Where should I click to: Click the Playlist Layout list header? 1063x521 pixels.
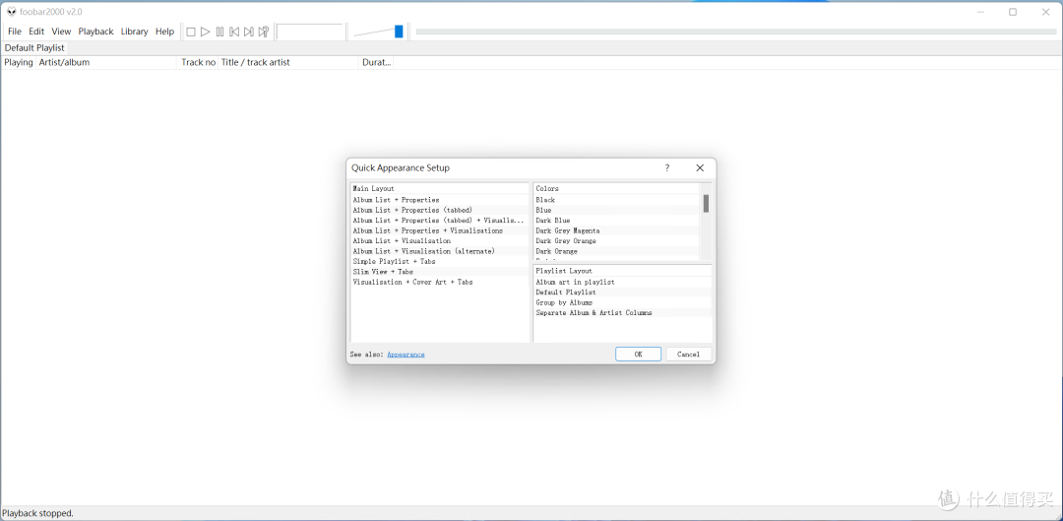(x=622, y=271)
